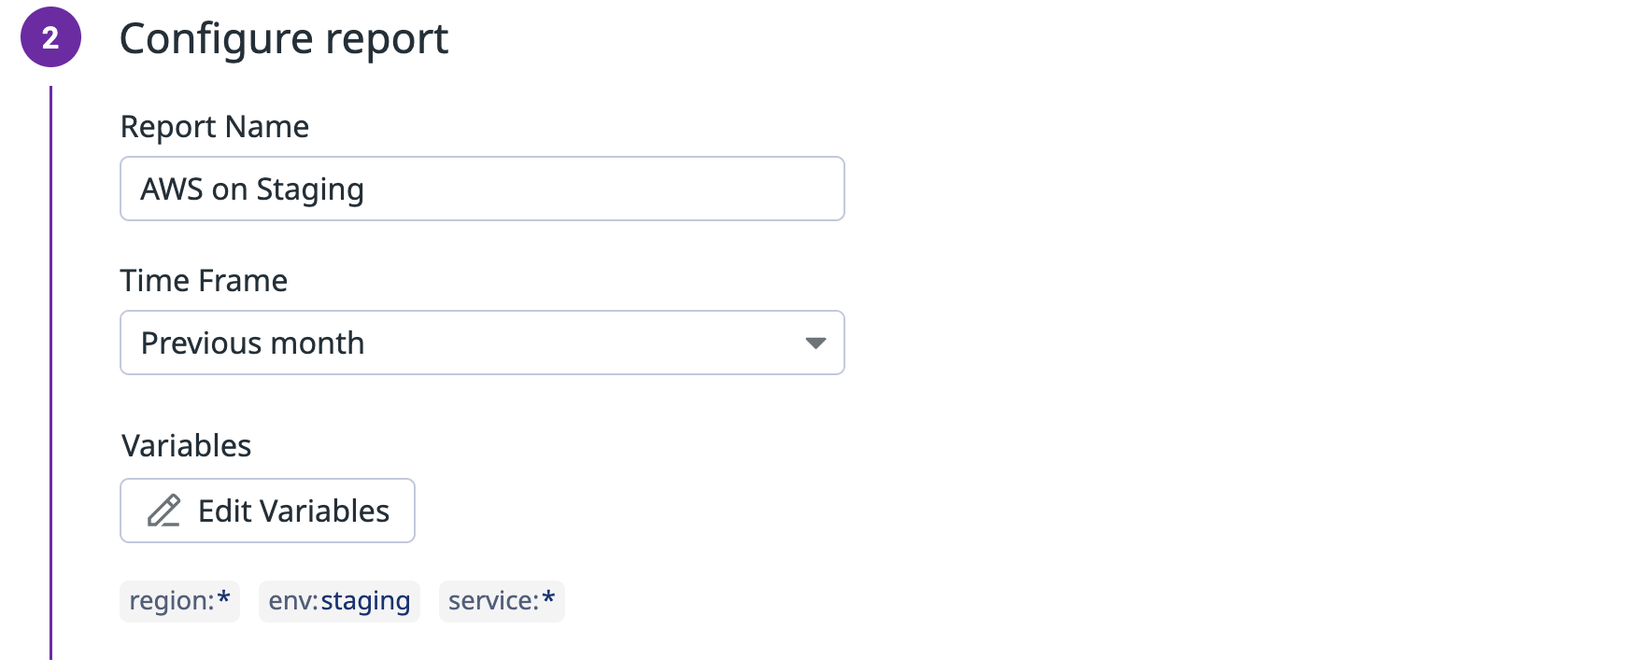1644x672 pixels.
Task: Click the asterisk in the region tag
Action: point(223,597)
